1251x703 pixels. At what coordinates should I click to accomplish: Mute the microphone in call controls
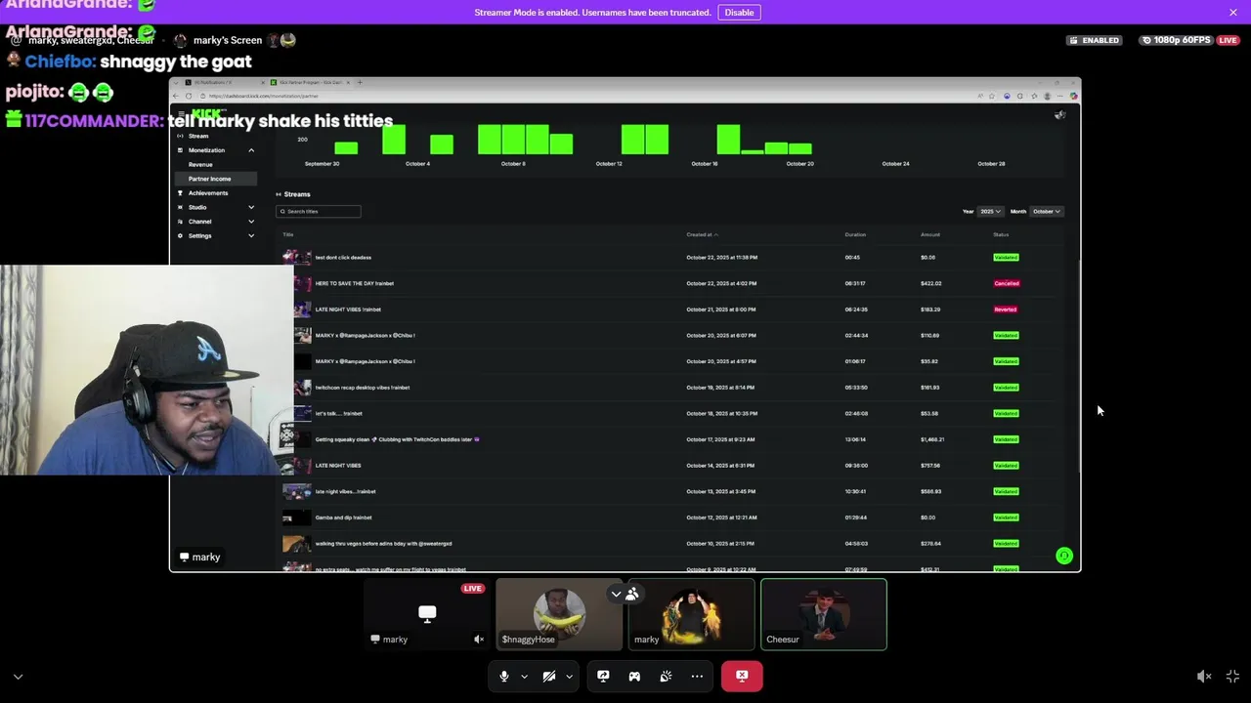[503, 676]
